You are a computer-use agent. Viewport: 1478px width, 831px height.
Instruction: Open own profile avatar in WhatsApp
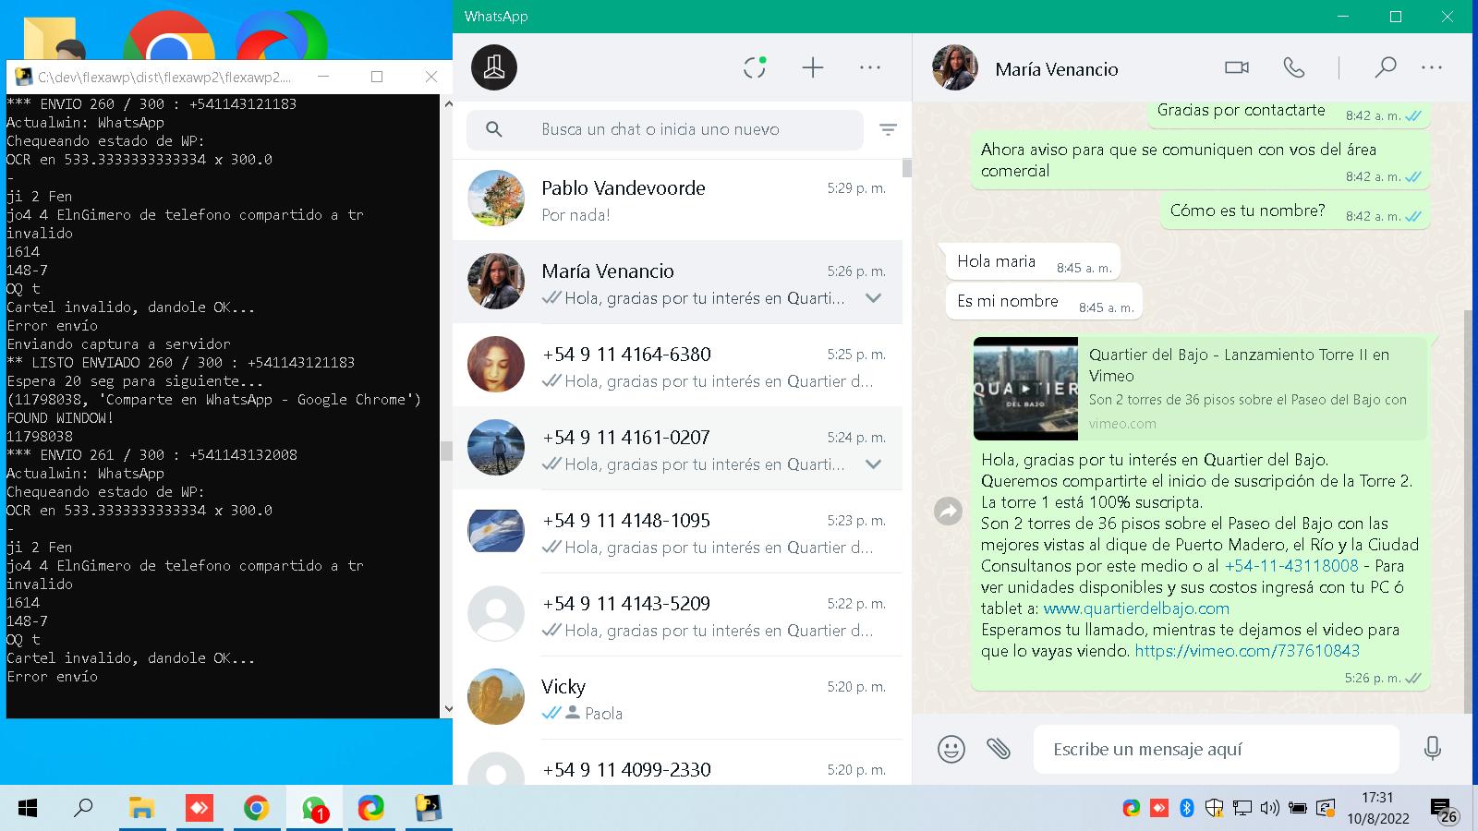tap(494, 67)
